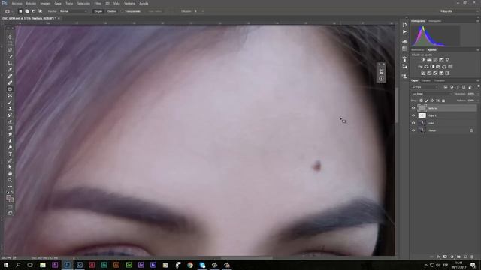Toggle pixel layer filter icon

coord(446,87)
